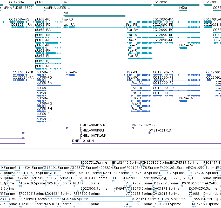Select transcript Psa-RH
This screenshot has height=208, width=221.
140,48
